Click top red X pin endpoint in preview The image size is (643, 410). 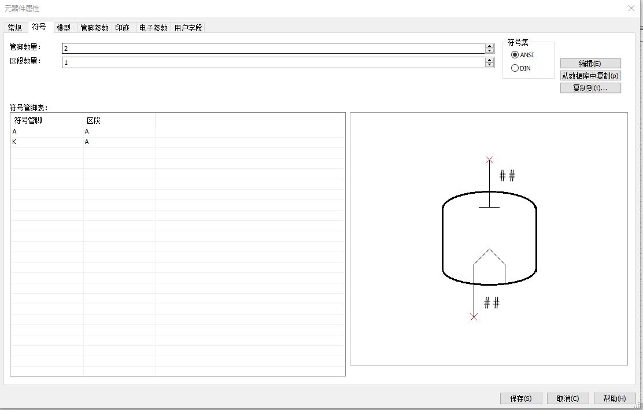[489, 160]
